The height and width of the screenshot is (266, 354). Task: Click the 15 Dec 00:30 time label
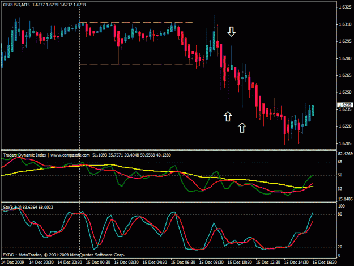pos(98,263)
